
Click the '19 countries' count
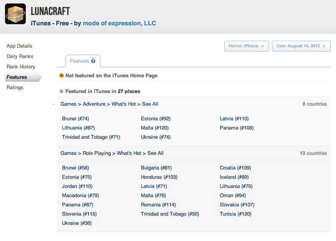tap(313, 153)
